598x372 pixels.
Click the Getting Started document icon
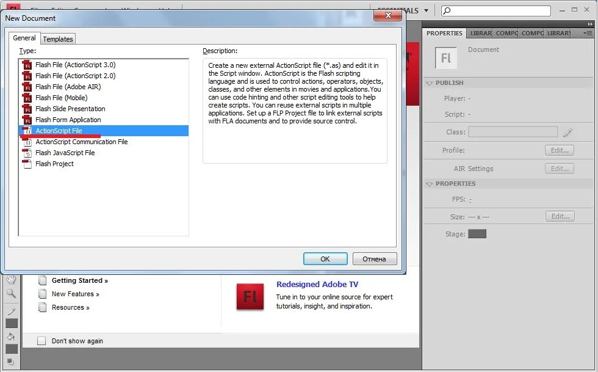click(42, 281)
